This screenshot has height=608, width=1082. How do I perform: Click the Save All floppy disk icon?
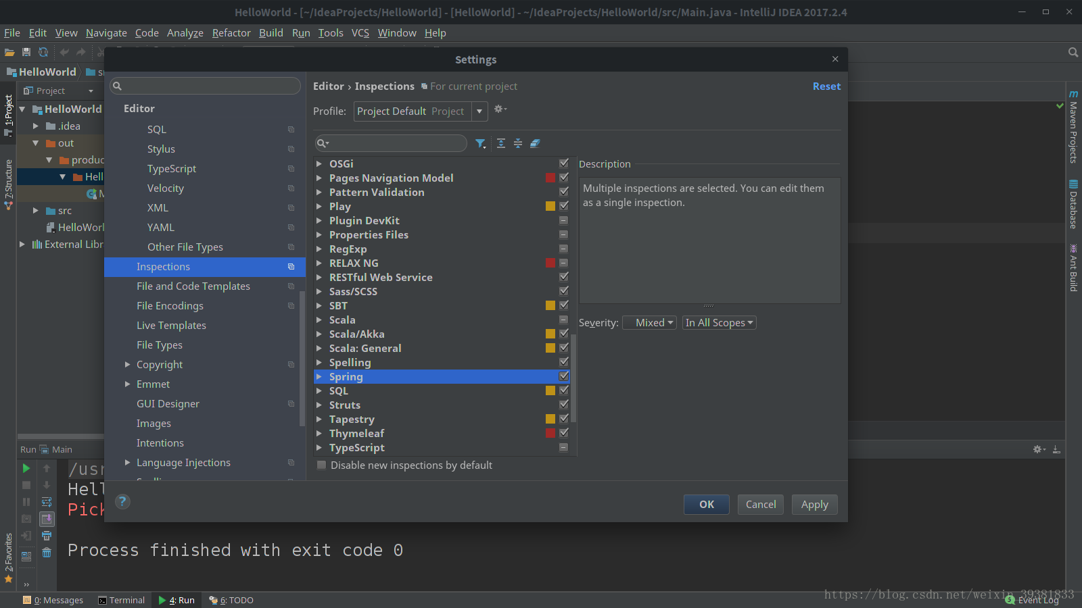[x=26, y=52]
